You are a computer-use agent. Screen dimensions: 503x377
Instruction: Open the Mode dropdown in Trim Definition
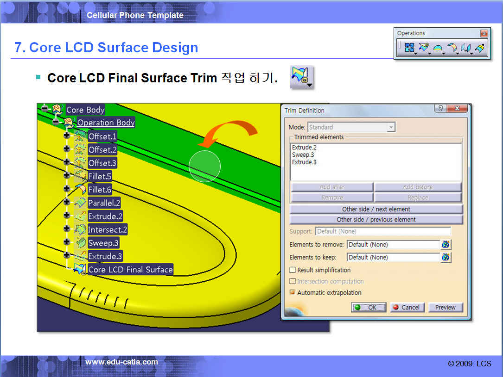pos(391,127)
